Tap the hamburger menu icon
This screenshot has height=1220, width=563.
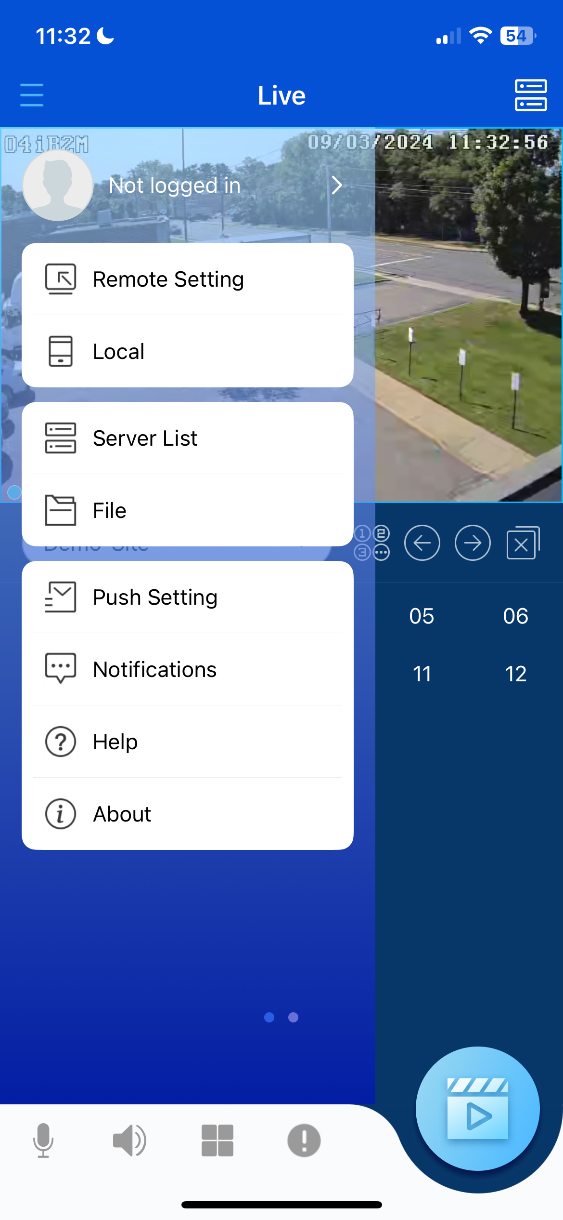coord(32,95)
